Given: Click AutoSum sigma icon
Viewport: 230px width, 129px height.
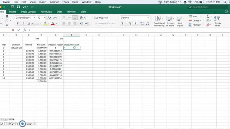Looking at the screenshot, I should point(208,16).
